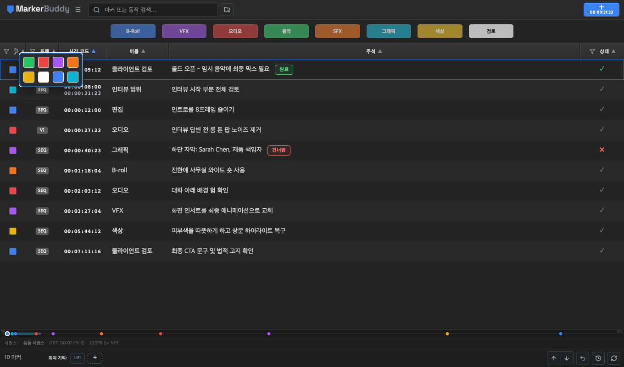Select the B-Roll category button
The width and height of the screenshot is (624, 367).
pos(133,31)
